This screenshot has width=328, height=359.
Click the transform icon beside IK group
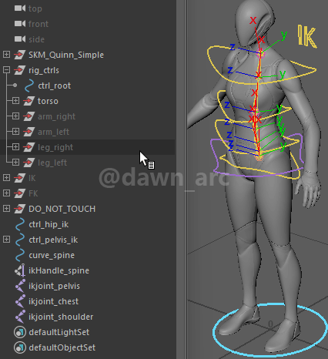pos(19,178)
